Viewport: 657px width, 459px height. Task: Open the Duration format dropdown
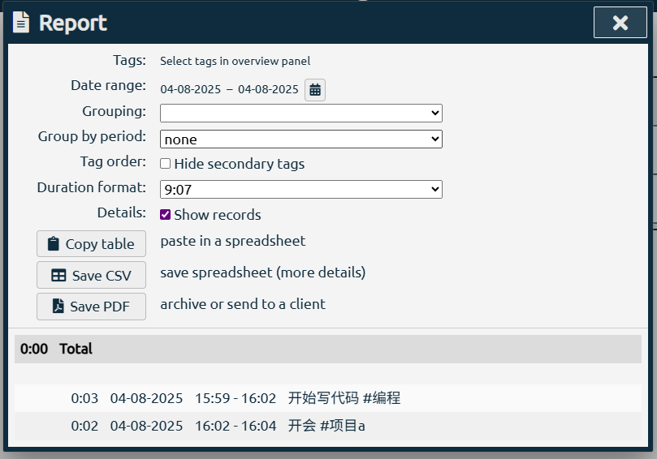click(x=300, y=190)
